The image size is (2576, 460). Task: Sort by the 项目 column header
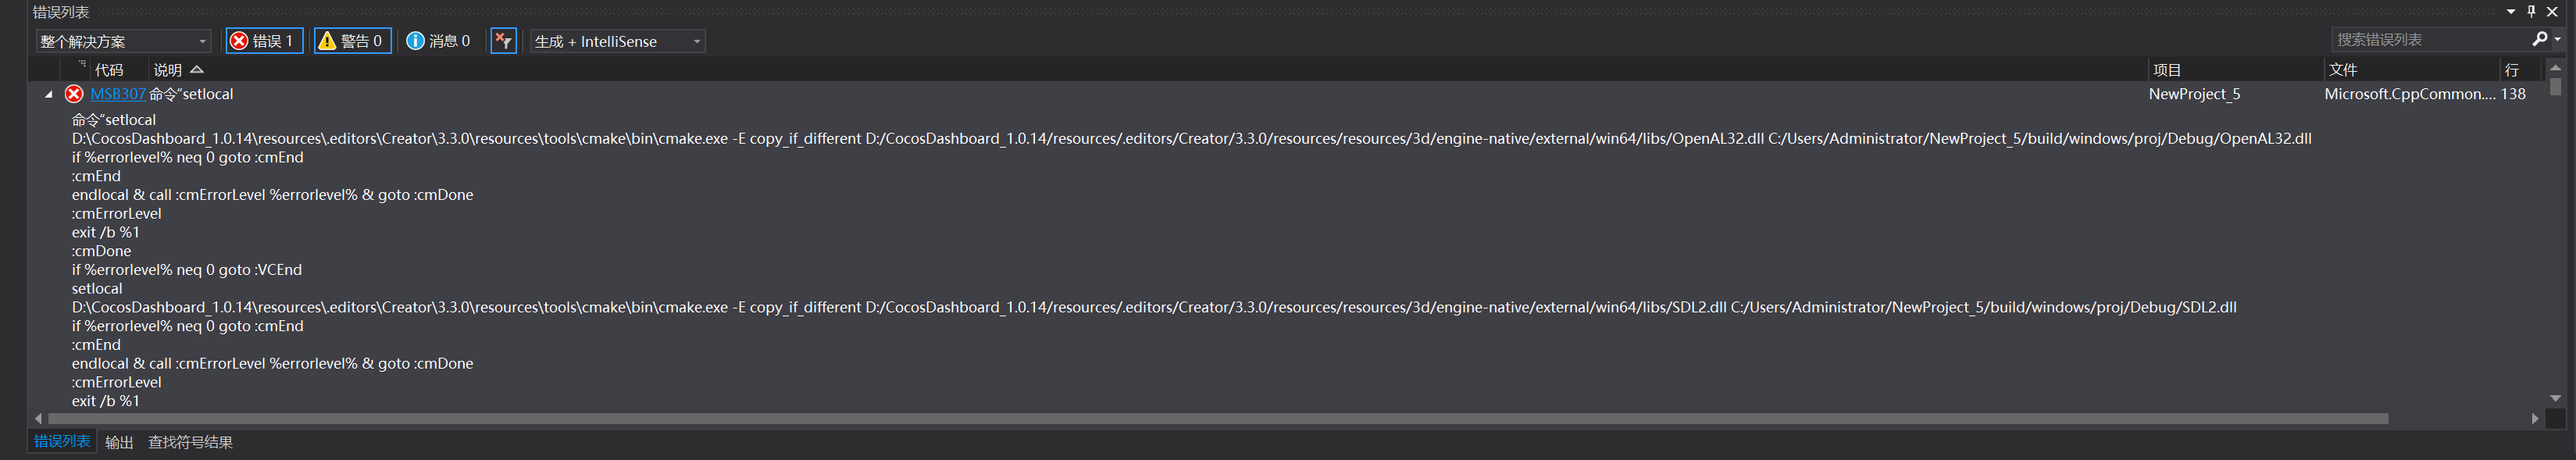pyautogui.click(x=2167, y=70)
